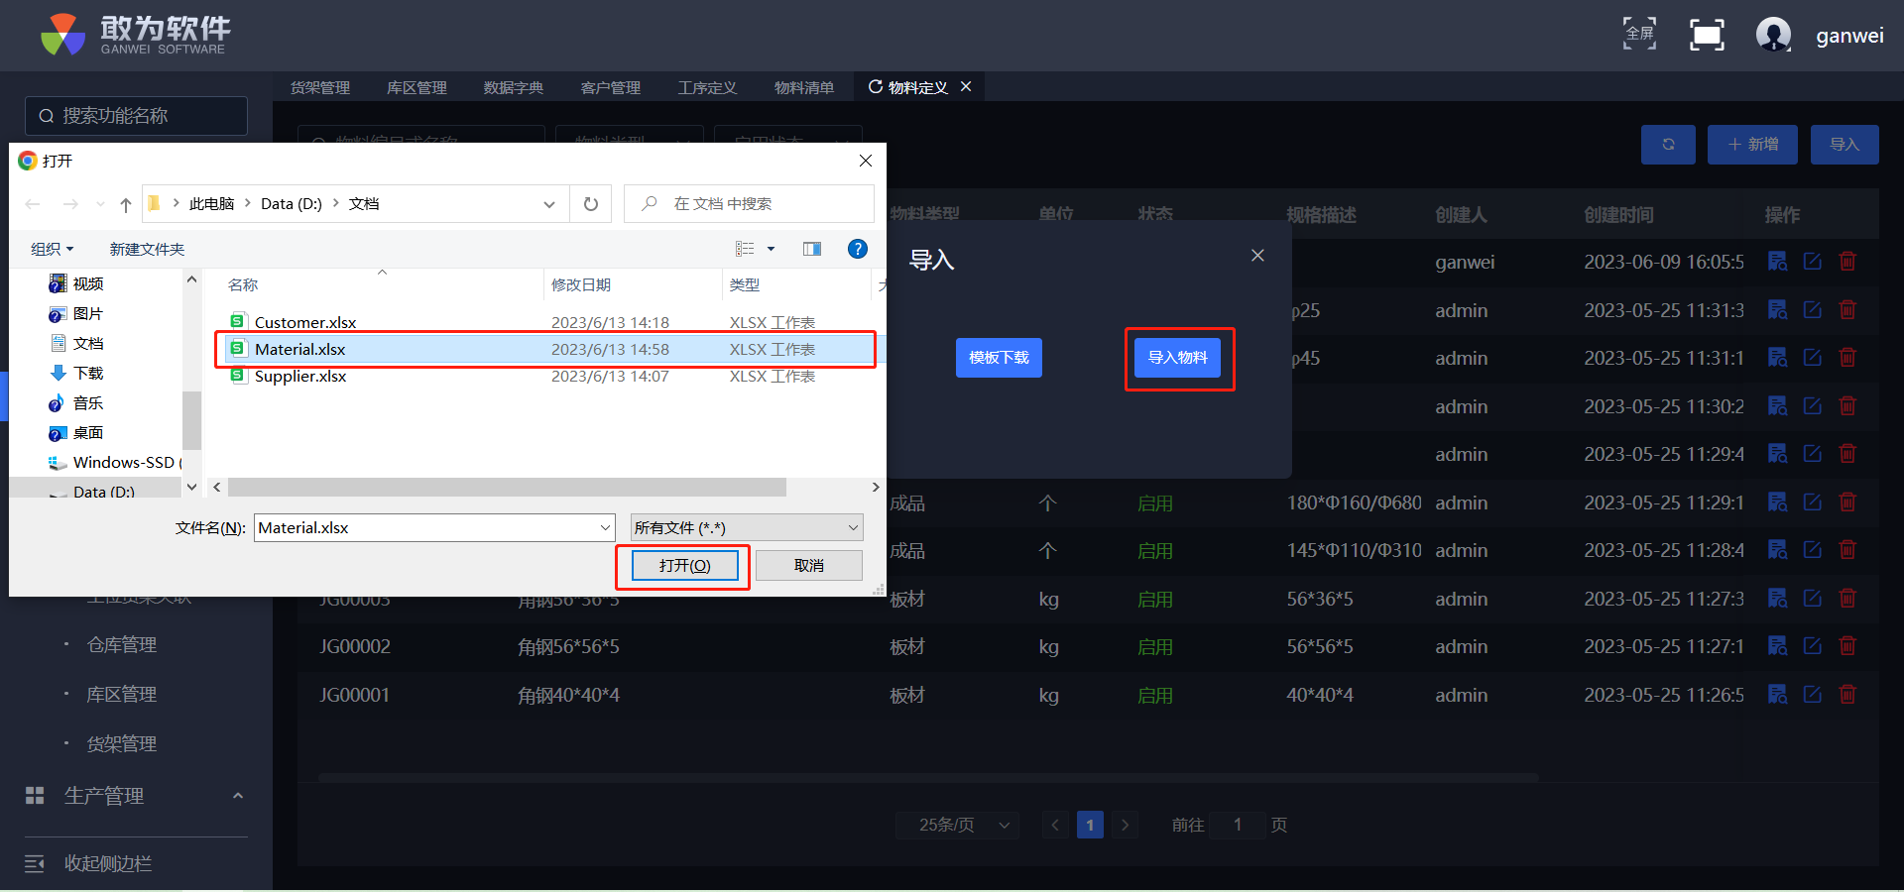Viewport: 1904px width, 892px height.
Task: Click the file dialog help icon
Action: coord(858,249)
